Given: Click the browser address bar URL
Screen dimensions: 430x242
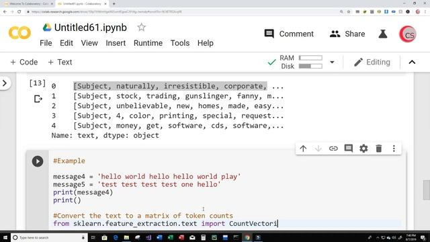Looking at the screenshot, I should coord(106,12).
